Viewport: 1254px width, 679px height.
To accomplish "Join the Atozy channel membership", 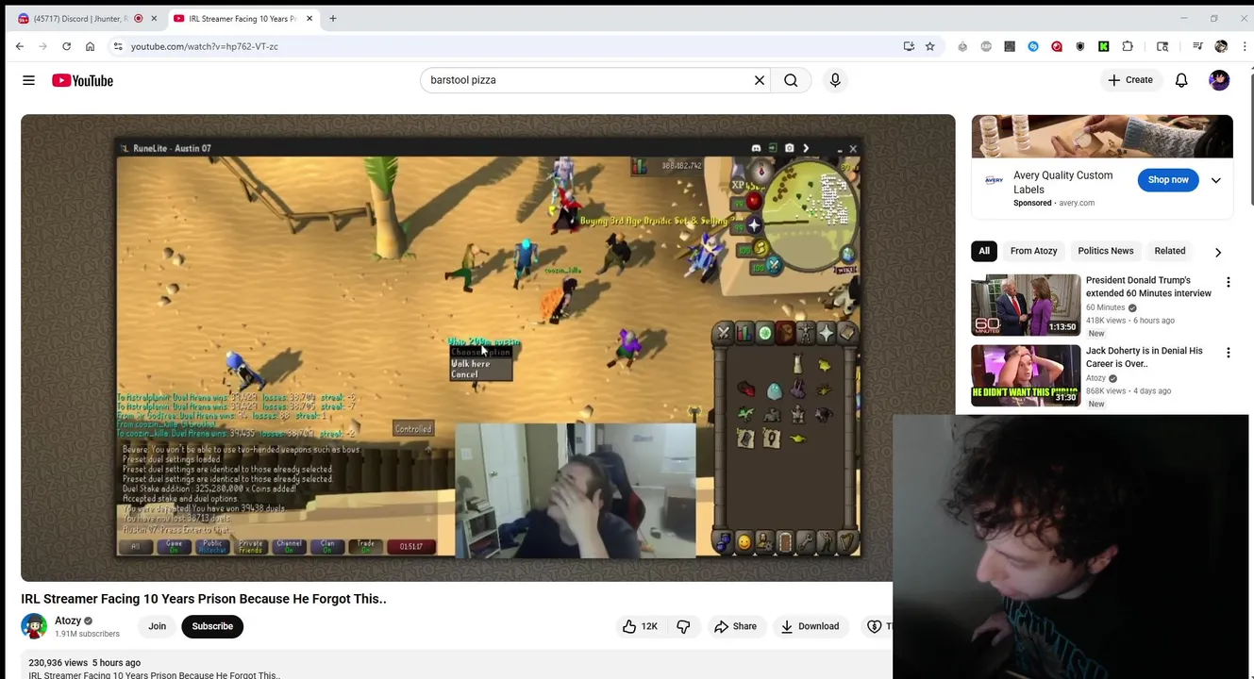I will (x=157, y=626).
